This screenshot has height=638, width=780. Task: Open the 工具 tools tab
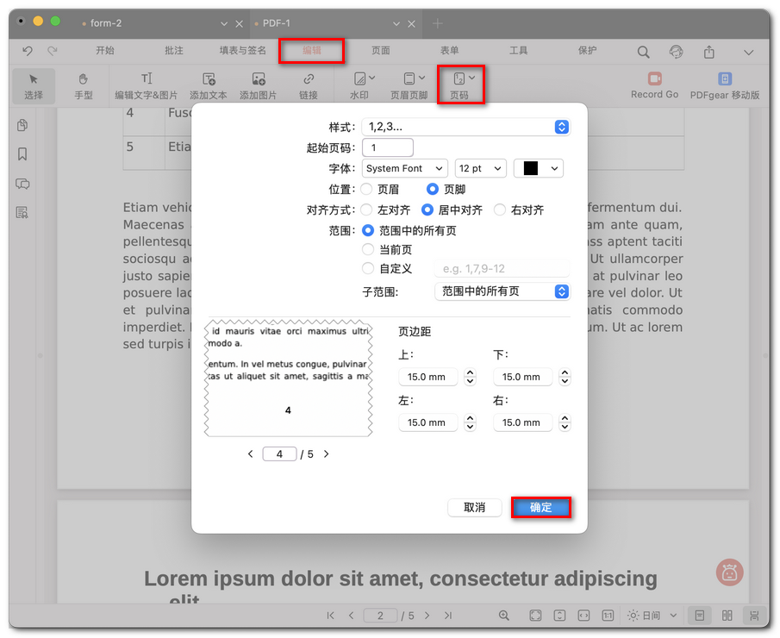518,50
